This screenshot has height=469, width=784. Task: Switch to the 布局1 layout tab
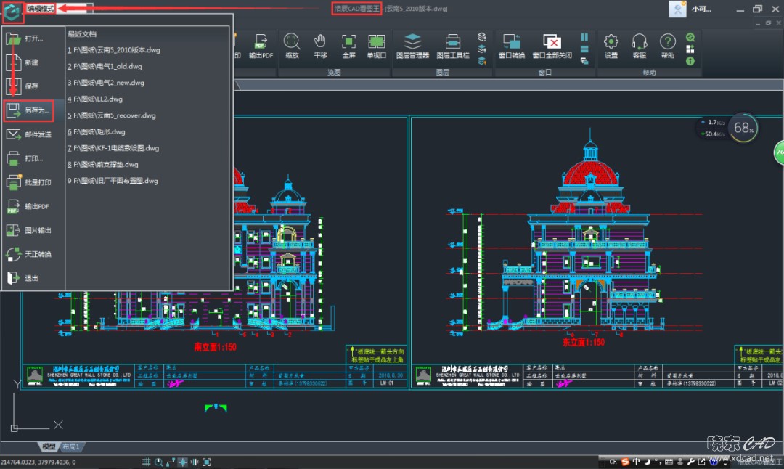point(71,446)
